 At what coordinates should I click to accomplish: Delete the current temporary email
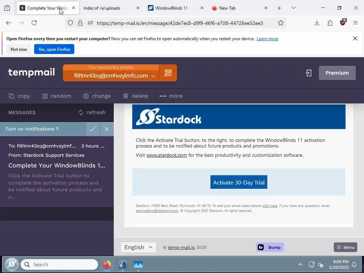(135, 96)
